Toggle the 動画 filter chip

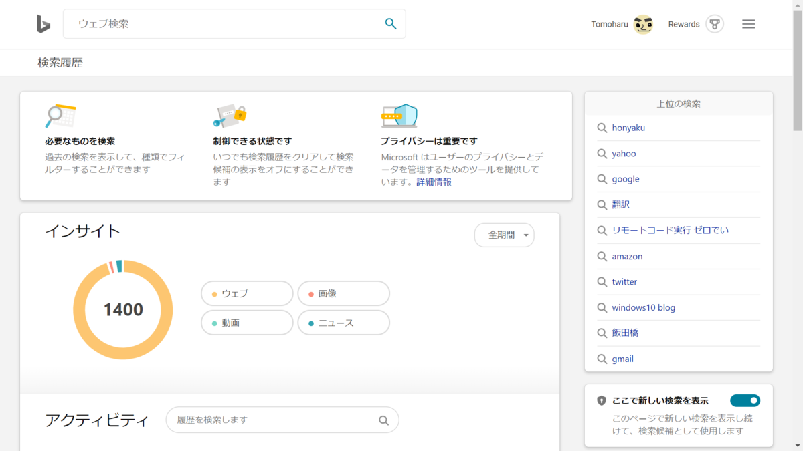coord(247,323)
